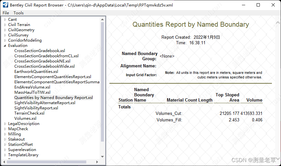
Task: Expand the Superelevation node
Action: [x=5, y=149]
